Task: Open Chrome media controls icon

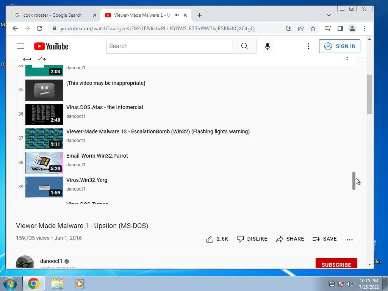Action: [x=328, y=28]
